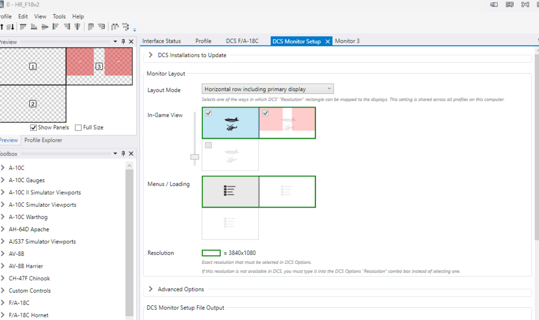Expand the AH-64D Apache toolbox category
The width and height of the screenshot is (539, 320).
pos(3,229)
